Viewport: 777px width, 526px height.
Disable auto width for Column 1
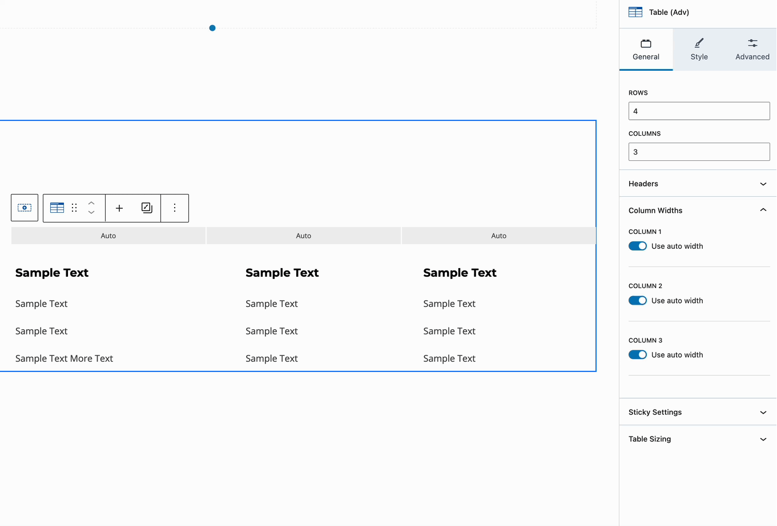(637, 246)
